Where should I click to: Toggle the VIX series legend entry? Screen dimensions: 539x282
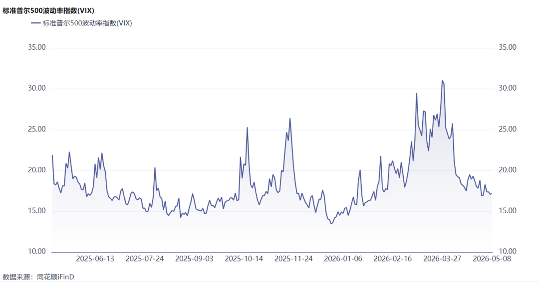pos(81,23)
